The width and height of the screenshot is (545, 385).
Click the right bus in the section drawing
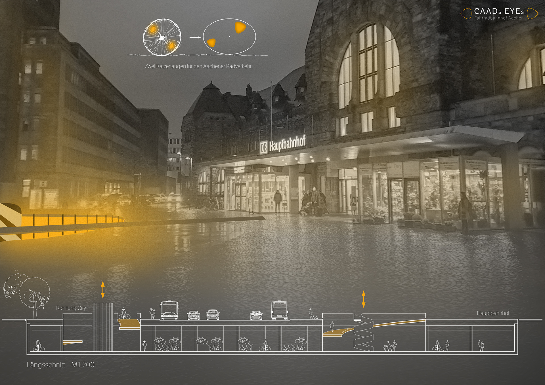pyautogui.click(x=280, y=310)
